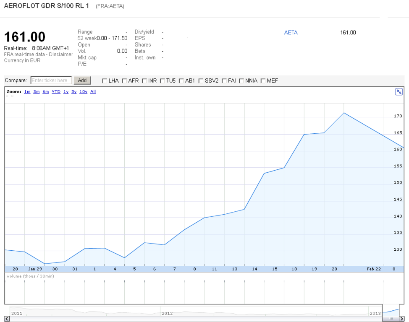Check the AB1 comparison checkbox

[x=181, y=81]
